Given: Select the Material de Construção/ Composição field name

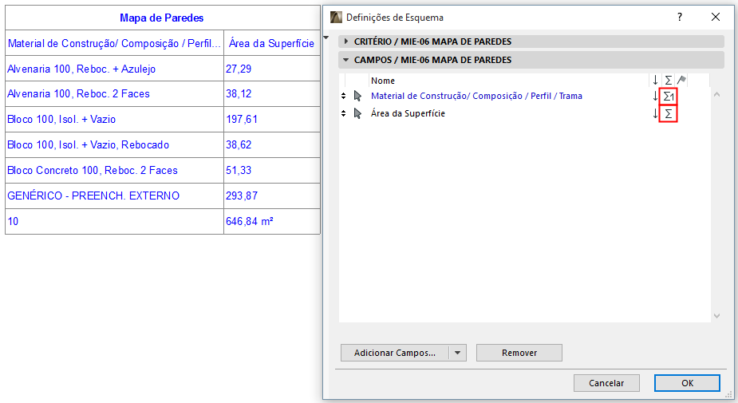Looking at the screenshot, I should [x=476, y=96].
